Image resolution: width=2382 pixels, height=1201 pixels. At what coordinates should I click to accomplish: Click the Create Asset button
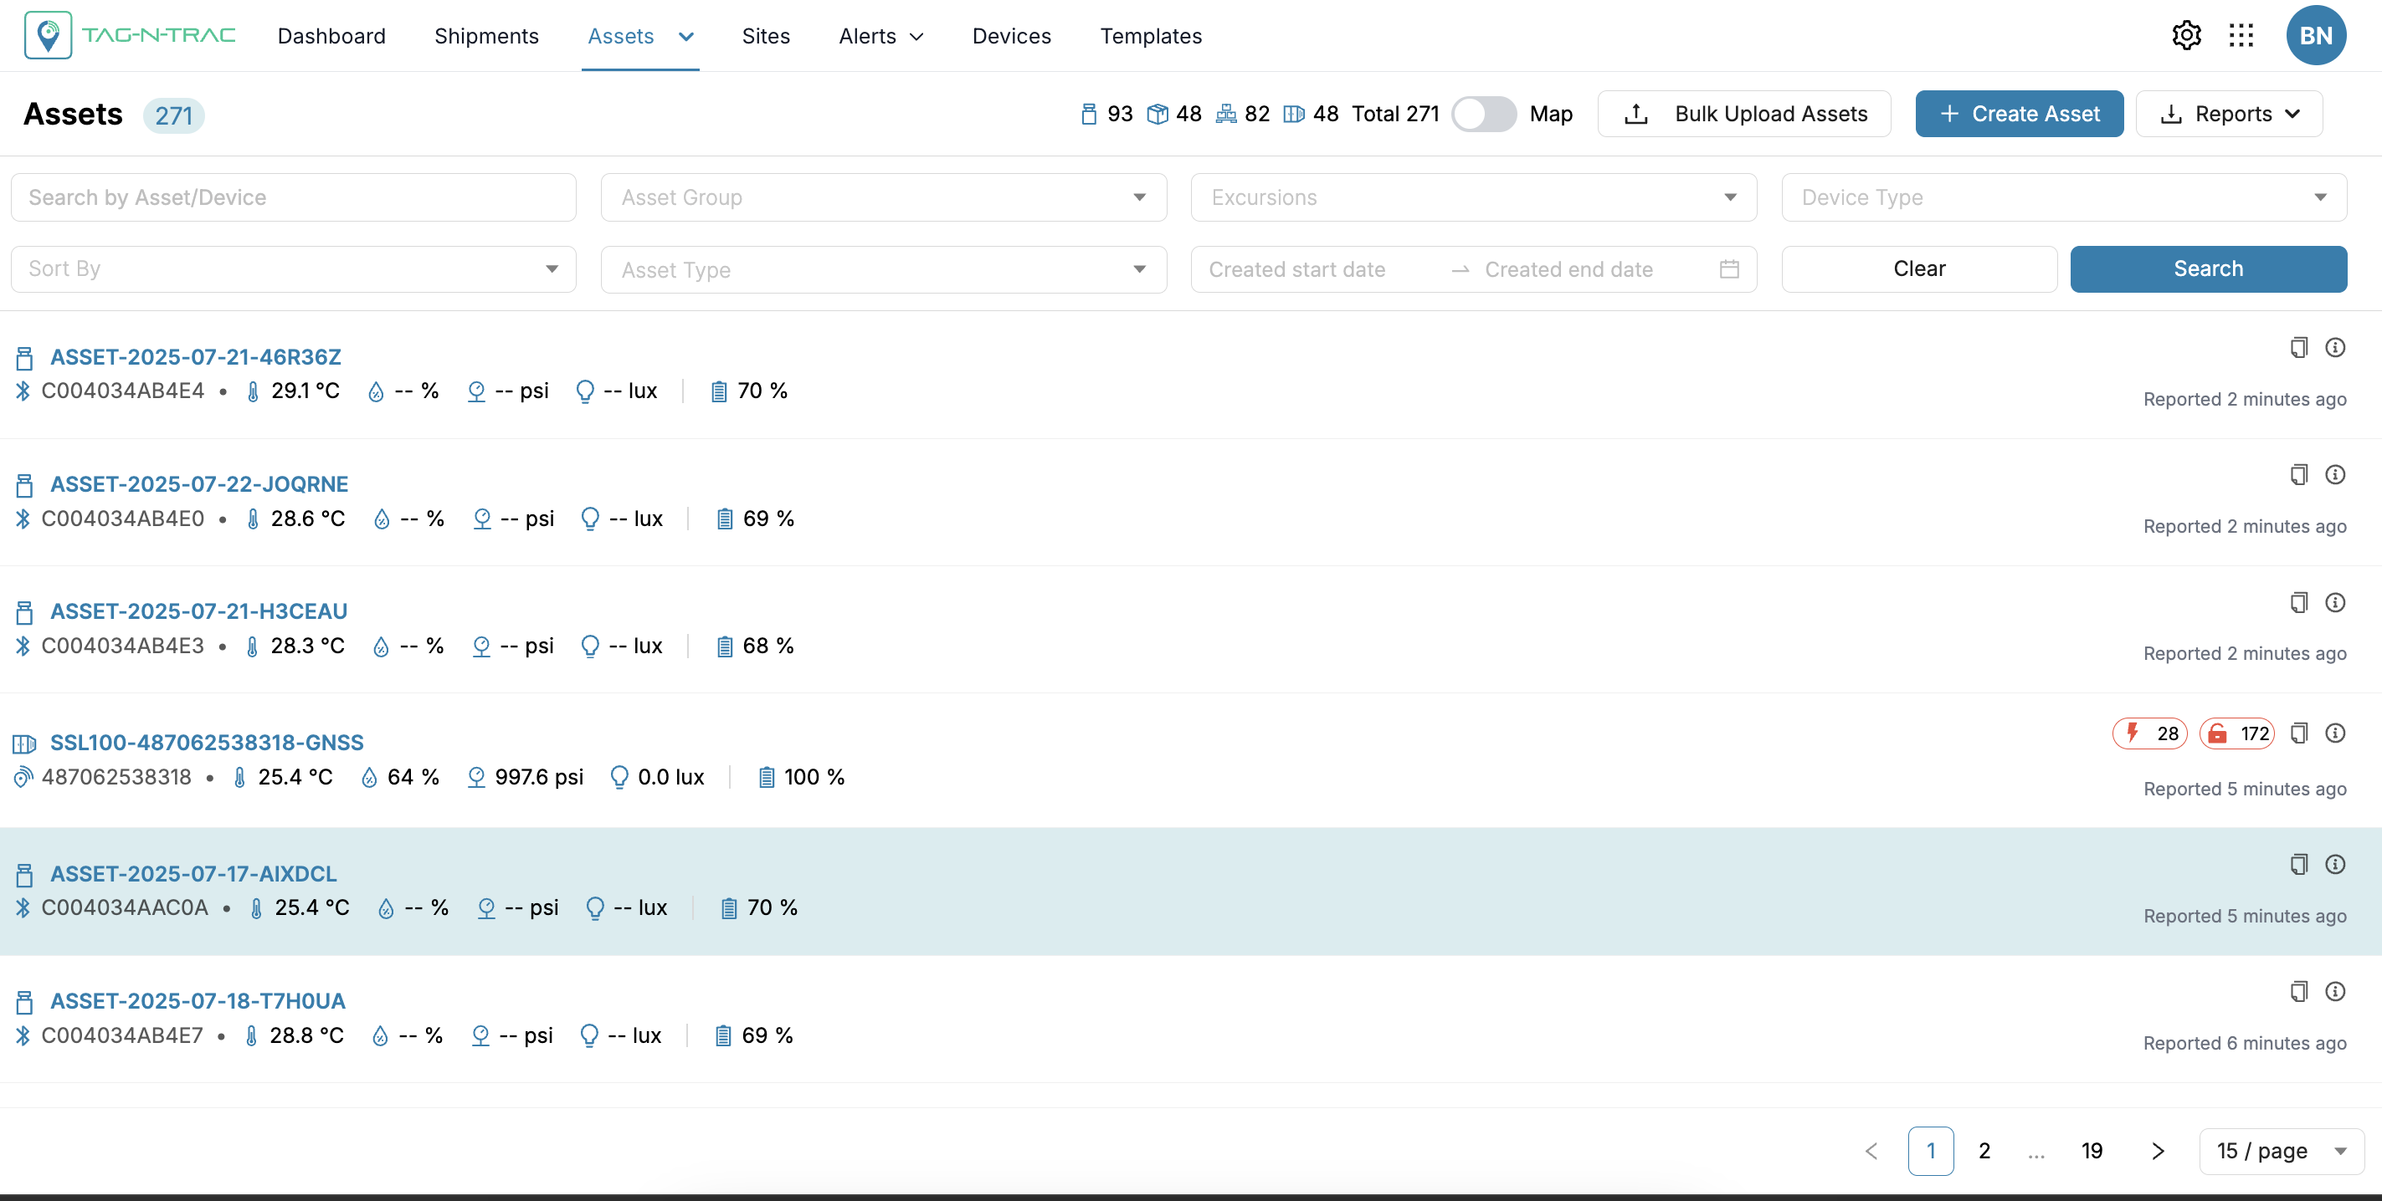tap(2019, 114)
